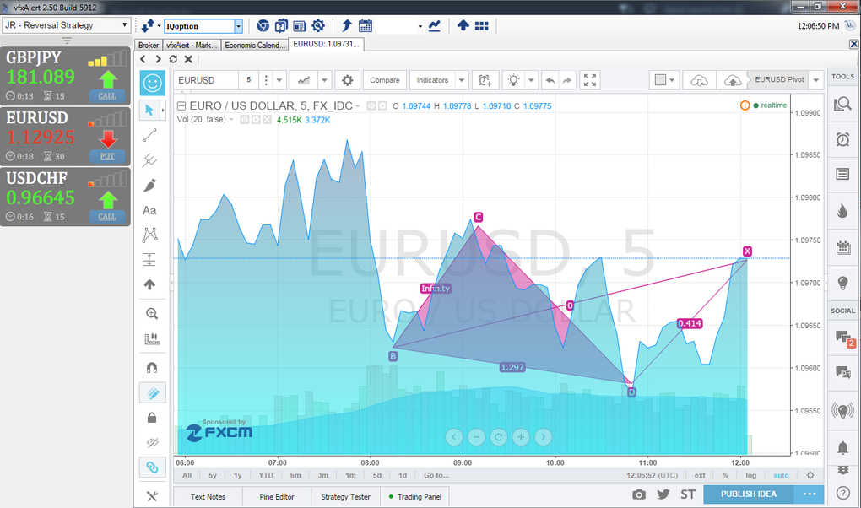Image resolution: width=861 pixels, height=508 pixels.
Task: Switch to the Economic Calendar tab
Action: [255, 45]
